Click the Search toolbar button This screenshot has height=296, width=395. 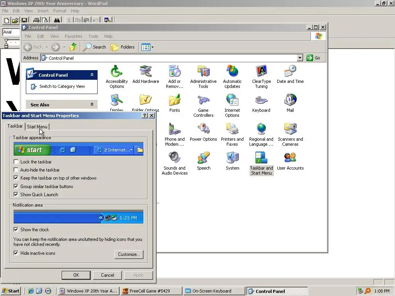coord(95,47)
